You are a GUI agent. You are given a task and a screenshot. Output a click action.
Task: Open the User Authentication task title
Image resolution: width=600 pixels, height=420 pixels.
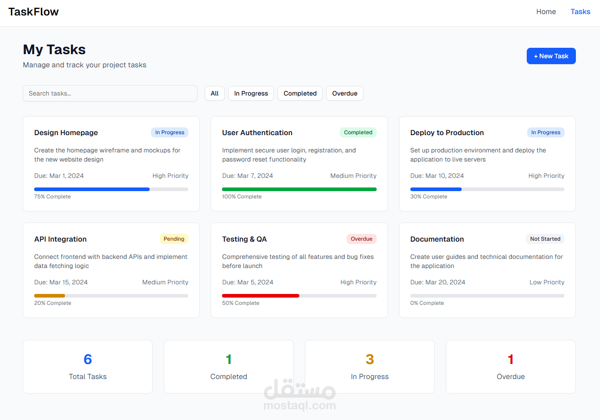pyautogui.click(x=257, y=132)
